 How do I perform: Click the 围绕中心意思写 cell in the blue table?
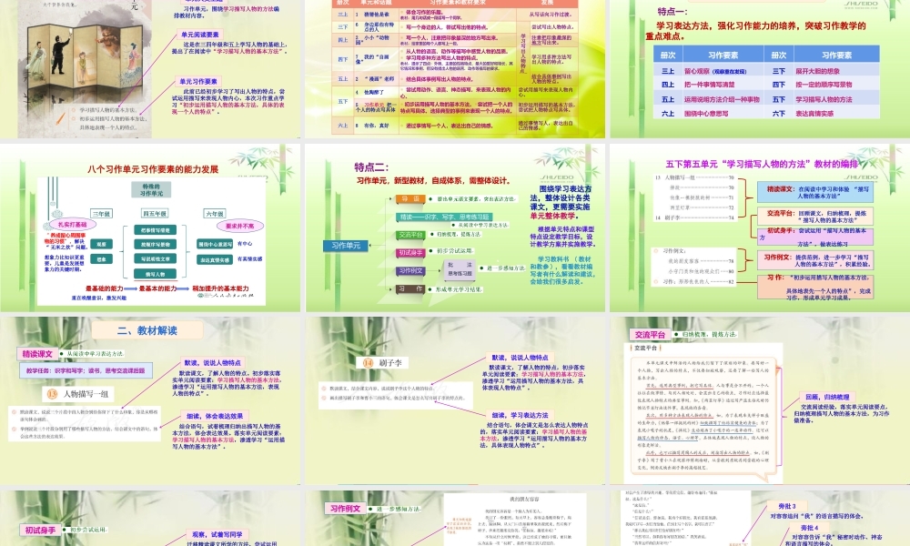coord(723,114)
